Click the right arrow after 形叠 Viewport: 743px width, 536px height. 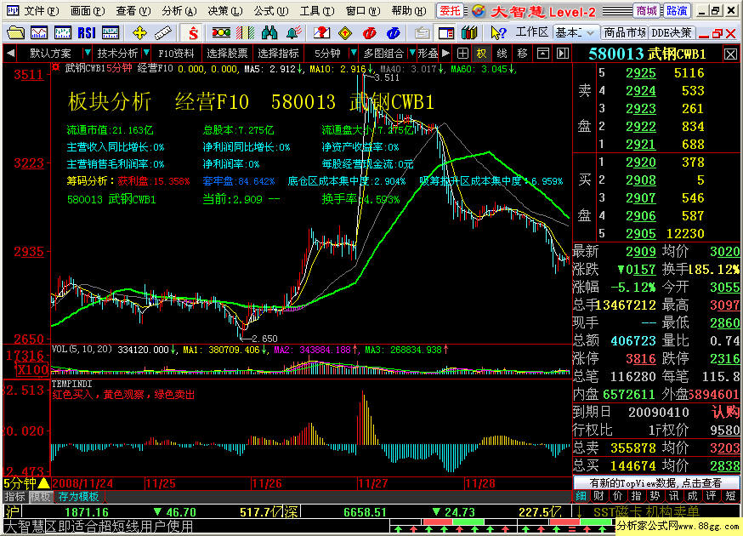click(445, 53)
